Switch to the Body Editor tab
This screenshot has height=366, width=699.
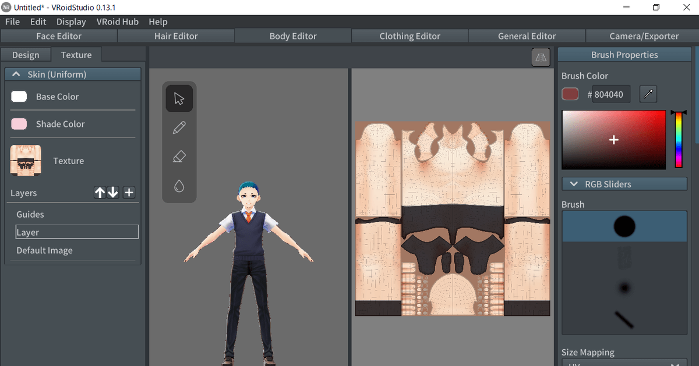click(293, 36)
